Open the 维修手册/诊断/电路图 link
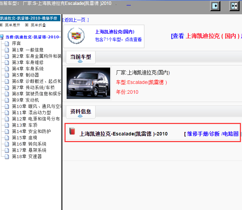Viewport: 242px width, 210px height. click(x=212, y=134)
